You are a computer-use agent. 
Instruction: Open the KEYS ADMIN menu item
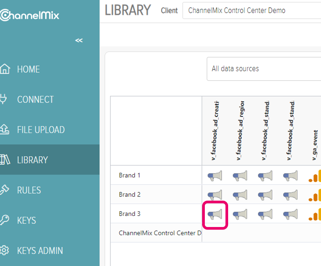coord(50,250)
